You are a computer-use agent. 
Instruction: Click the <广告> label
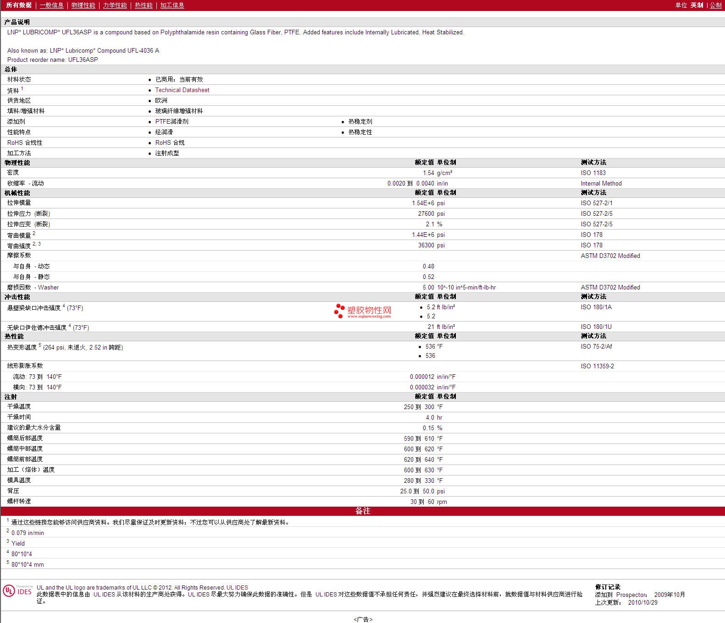pyautogui.click(x=363, y=619)
